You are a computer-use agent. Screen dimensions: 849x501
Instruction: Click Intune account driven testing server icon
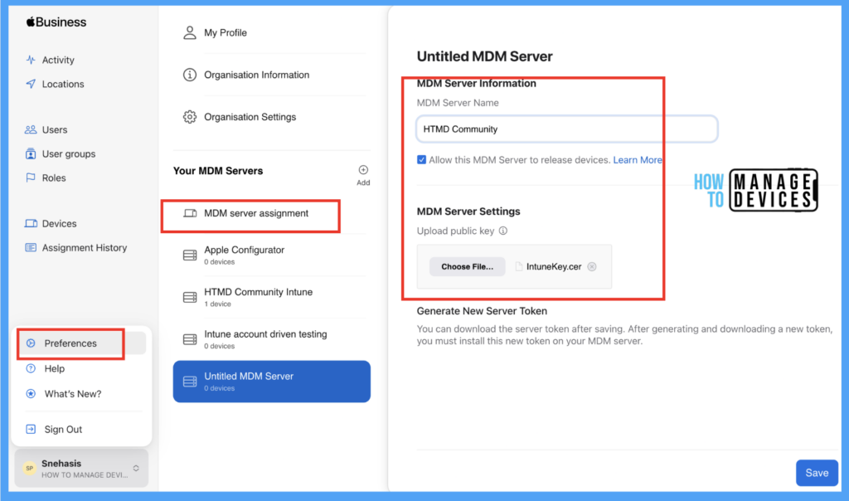pyautogui.click(x=190, y=339)
